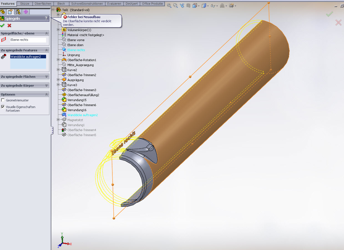Uncheck Visuelle Eigenschaften fortsetzen
344x250 pixels.
[x=3, y=107]
